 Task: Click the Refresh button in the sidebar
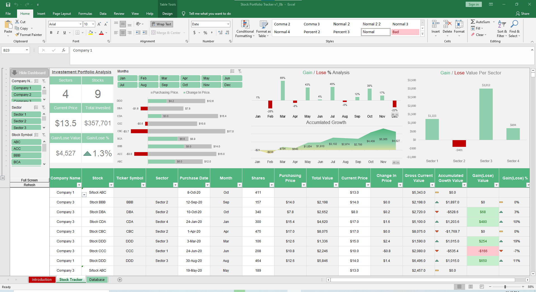click(29, 185)
